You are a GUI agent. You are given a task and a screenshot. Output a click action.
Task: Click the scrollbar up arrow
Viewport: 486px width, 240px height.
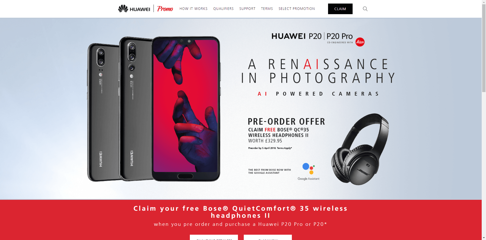[484, 2]
